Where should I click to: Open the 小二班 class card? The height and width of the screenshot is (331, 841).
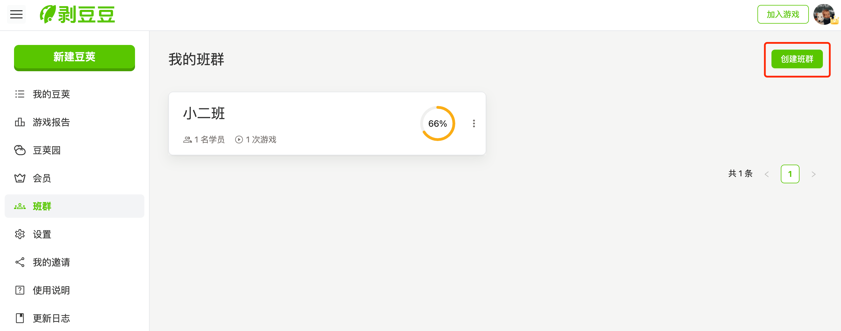click(x=327, y=123)
